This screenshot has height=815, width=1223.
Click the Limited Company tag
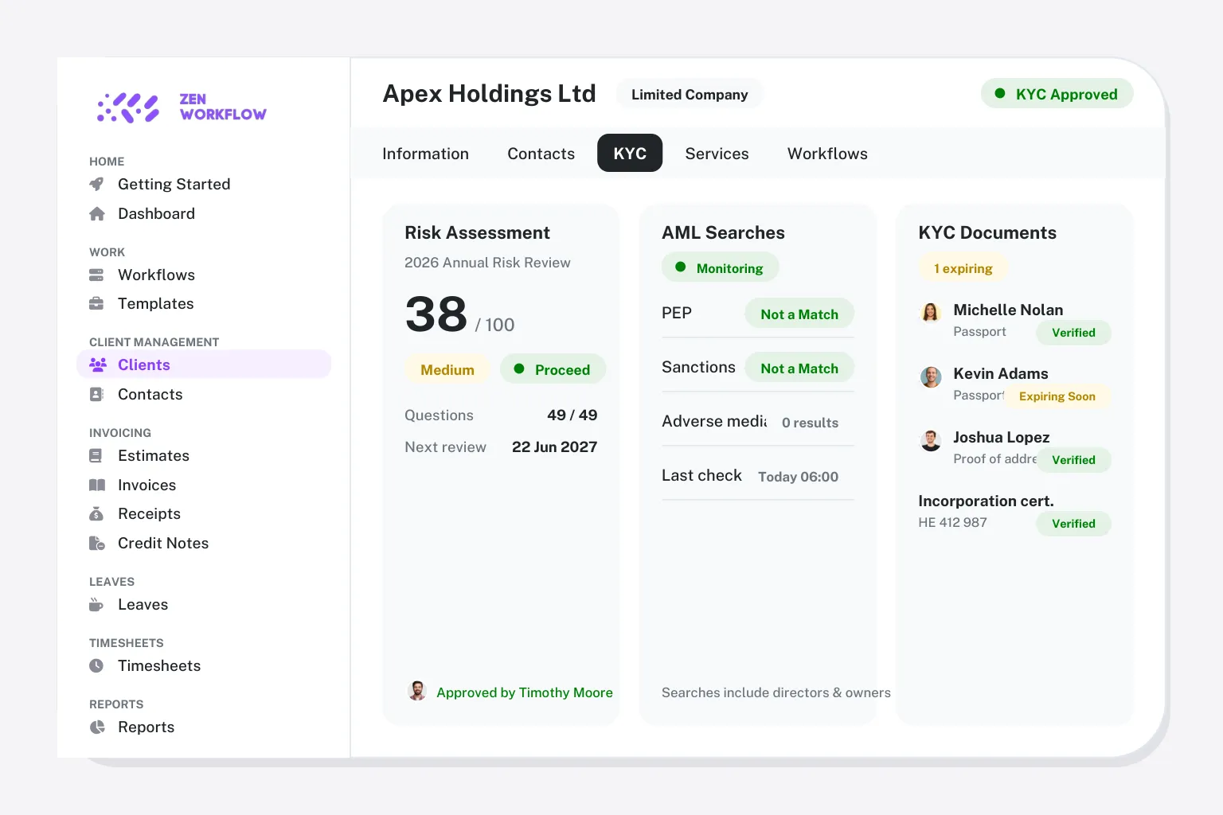pyautogui.click(x=690, y=94)
